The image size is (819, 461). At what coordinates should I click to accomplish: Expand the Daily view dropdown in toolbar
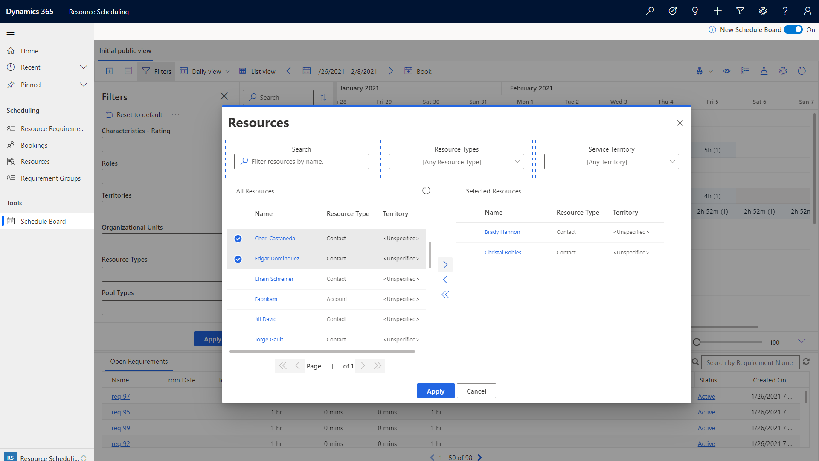pos(228,71)
